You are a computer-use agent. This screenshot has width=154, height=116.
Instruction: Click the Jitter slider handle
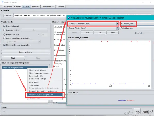(x=141, y=33)
